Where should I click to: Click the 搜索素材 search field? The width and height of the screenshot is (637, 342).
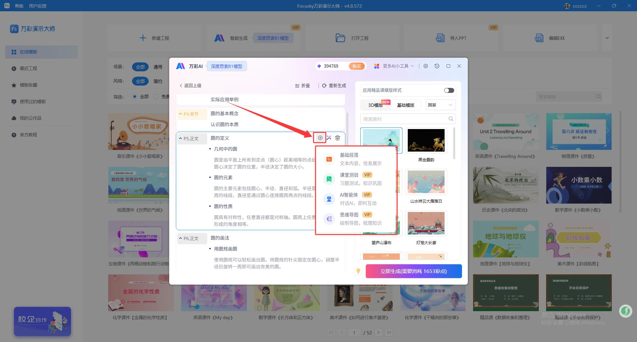coord(404,119)
